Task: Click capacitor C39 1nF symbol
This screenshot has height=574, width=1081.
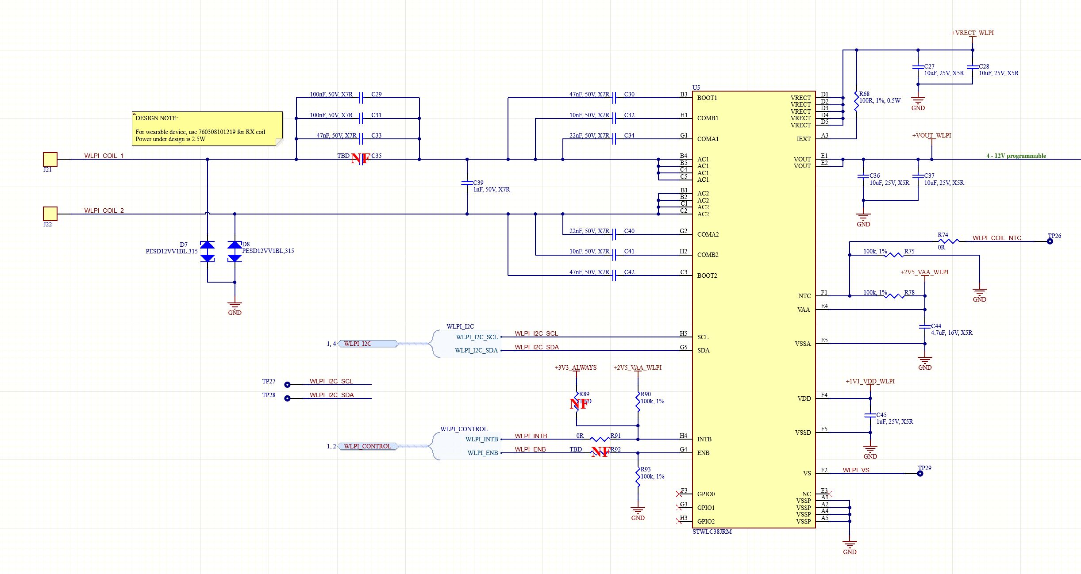Action: tap(467, 182)
